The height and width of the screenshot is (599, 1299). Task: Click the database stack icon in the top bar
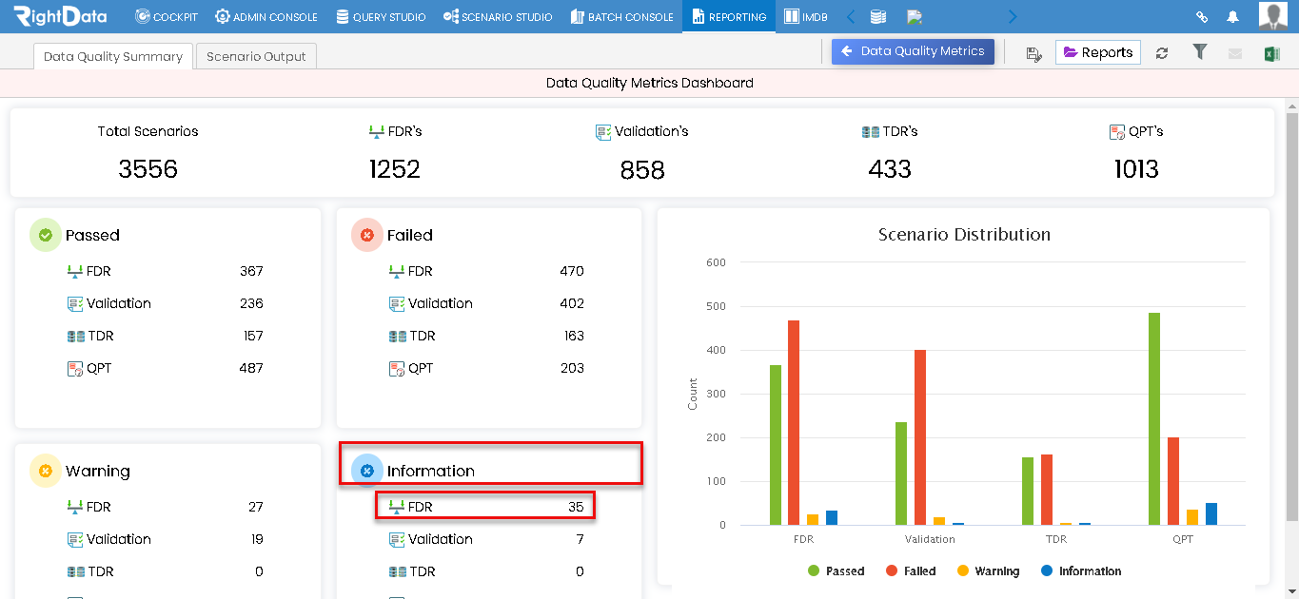click(878, 17)
